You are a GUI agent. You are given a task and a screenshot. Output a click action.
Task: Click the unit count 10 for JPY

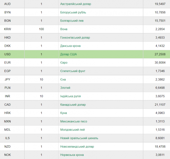point(41,79)
